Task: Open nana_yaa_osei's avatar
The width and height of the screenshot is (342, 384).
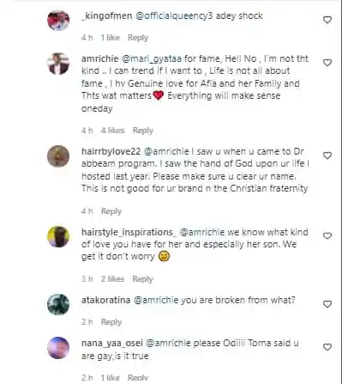Action: (x=58, y=348)
